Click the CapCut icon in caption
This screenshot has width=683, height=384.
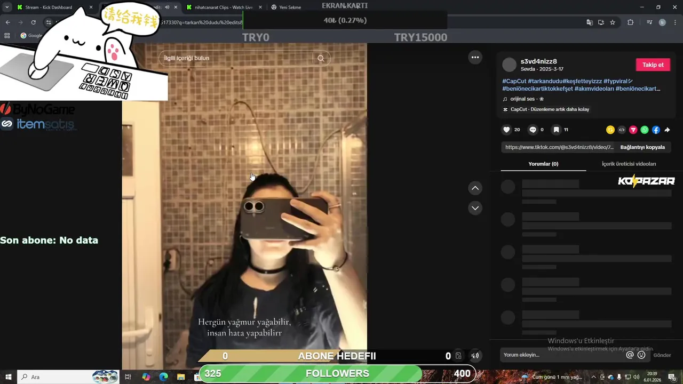click(x=505, y=109)
